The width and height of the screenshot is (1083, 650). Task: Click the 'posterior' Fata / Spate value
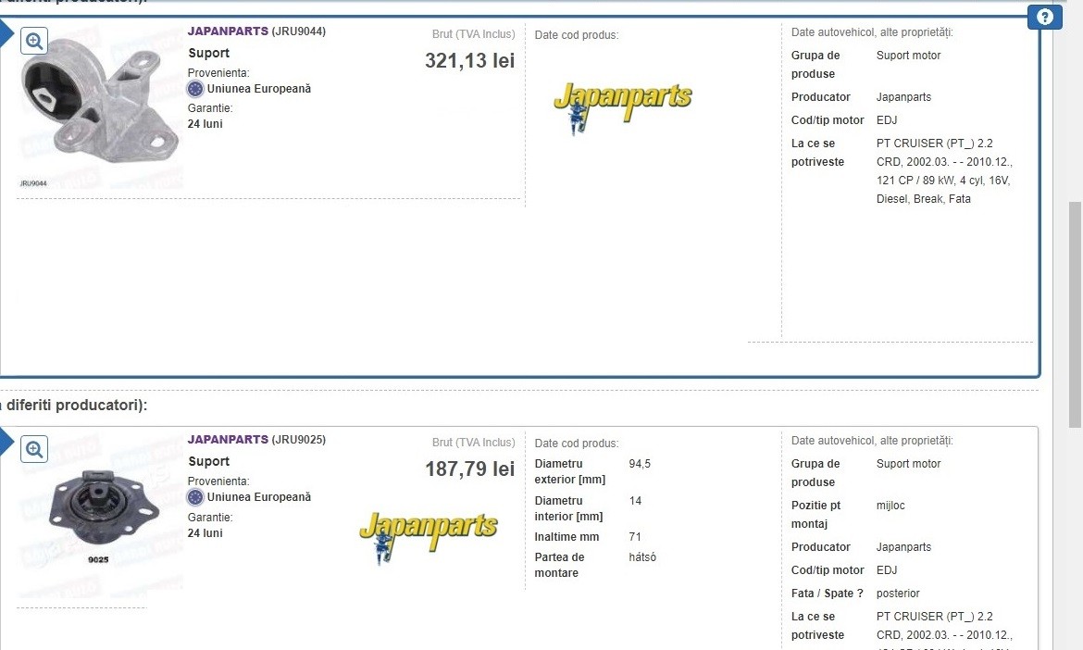pyautogui.click(x=898, y=594)
